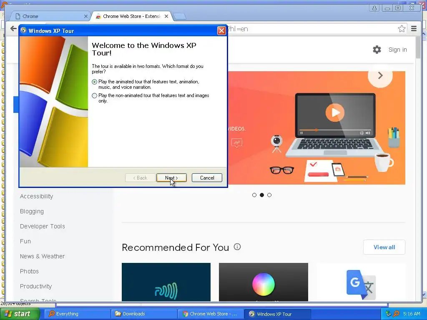427x320 pixels.
Task: Open Web Store settings gear
Action: coord(377,50)
